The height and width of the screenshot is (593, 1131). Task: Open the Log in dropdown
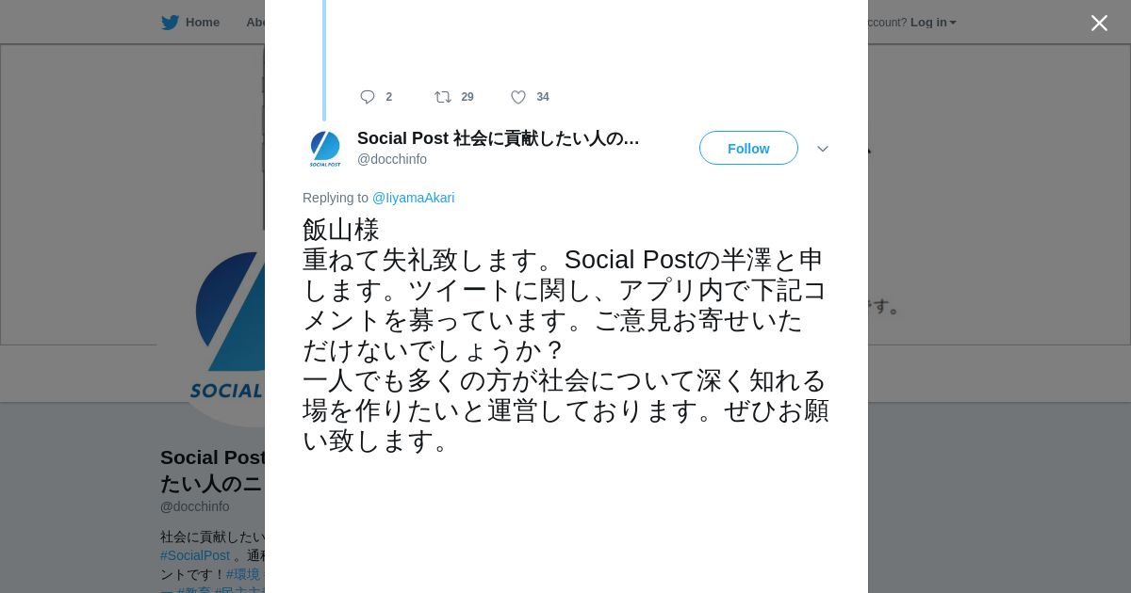pyautogui.click(x=933, y=23)
